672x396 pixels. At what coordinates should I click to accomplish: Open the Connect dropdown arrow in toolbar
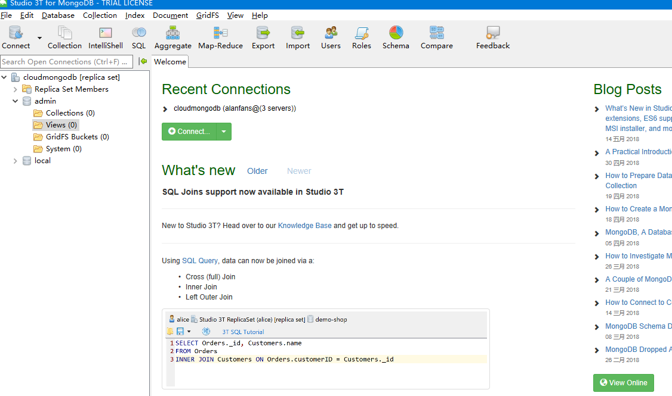(x=40, y=38)
